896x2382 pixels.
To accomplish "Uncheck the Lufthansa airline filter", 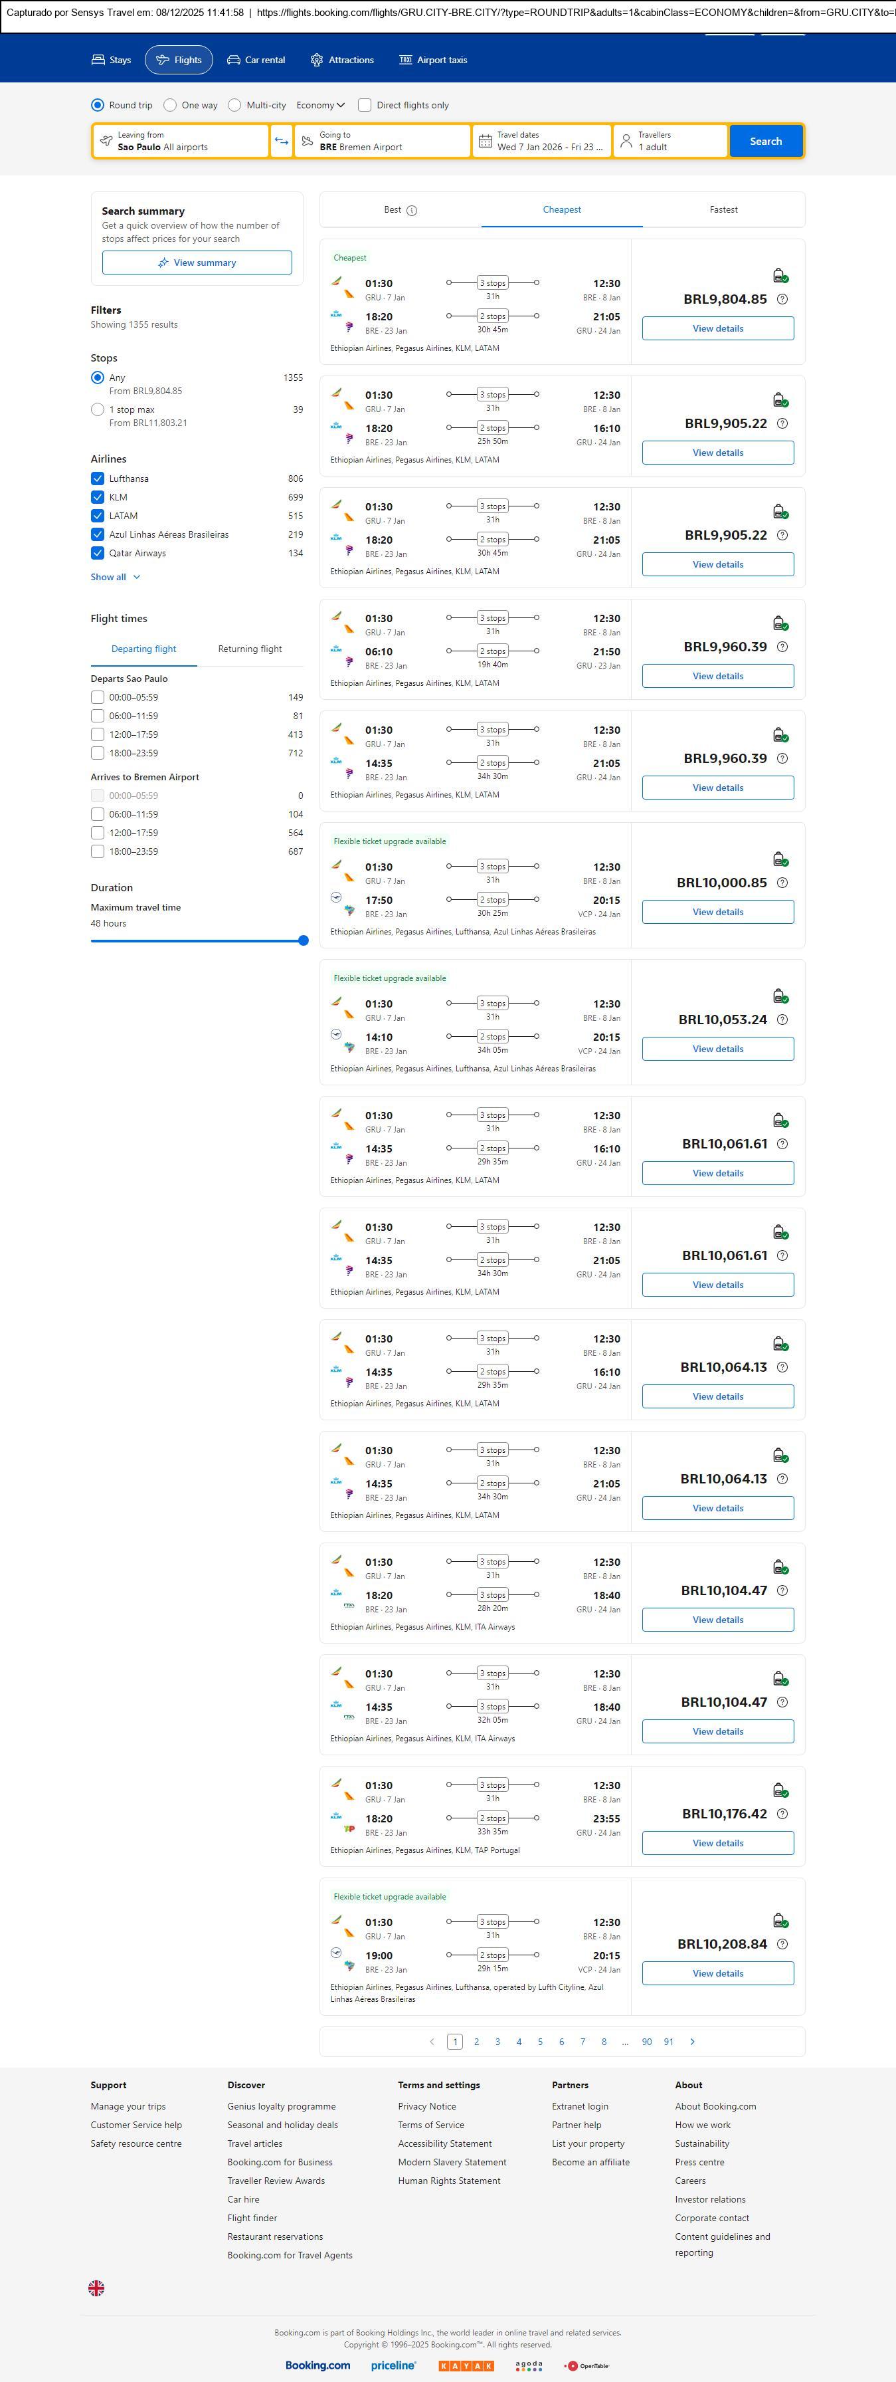I will [98, 479].
